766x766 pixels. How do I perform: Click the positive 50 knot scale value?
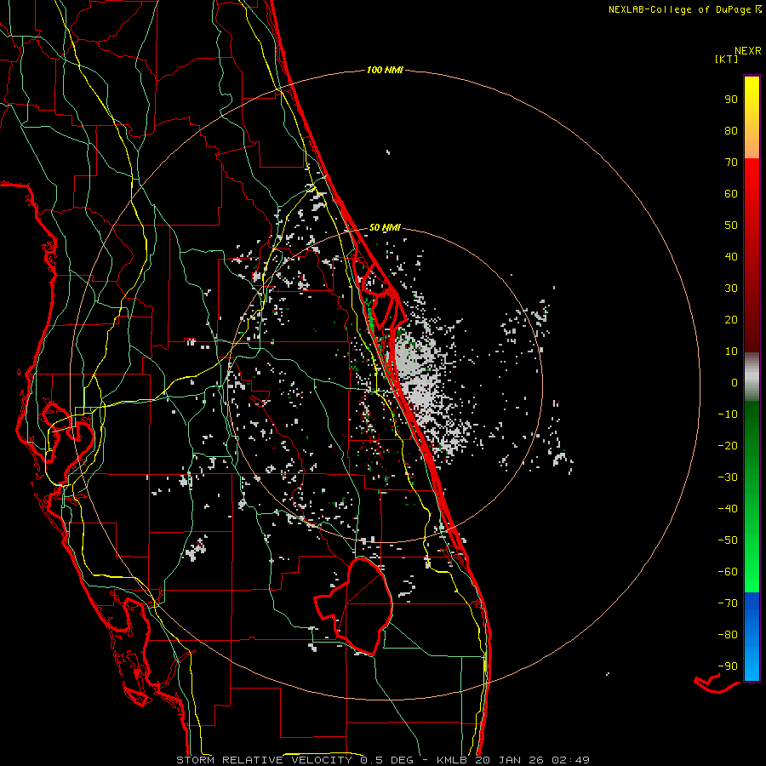point(731,226)
